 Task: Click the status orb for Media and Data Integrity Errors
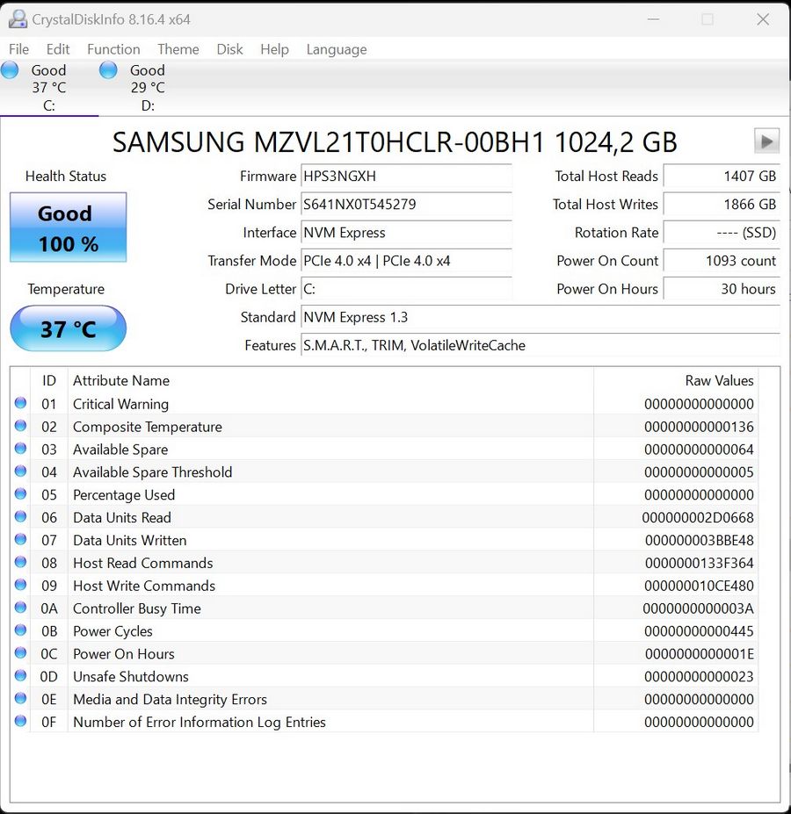click(21, 698)
